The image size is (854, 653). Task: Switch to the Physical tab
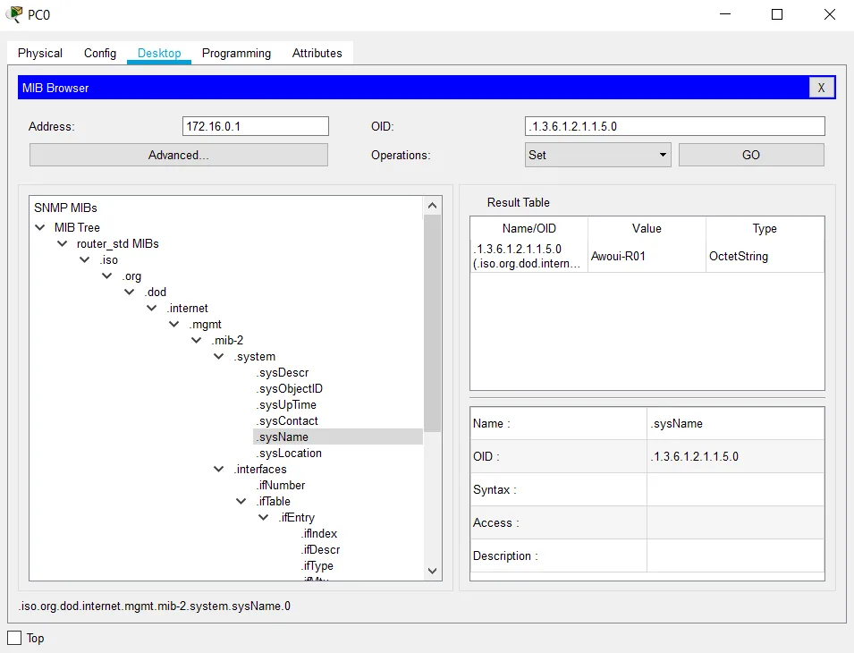[x=39, y=54]
